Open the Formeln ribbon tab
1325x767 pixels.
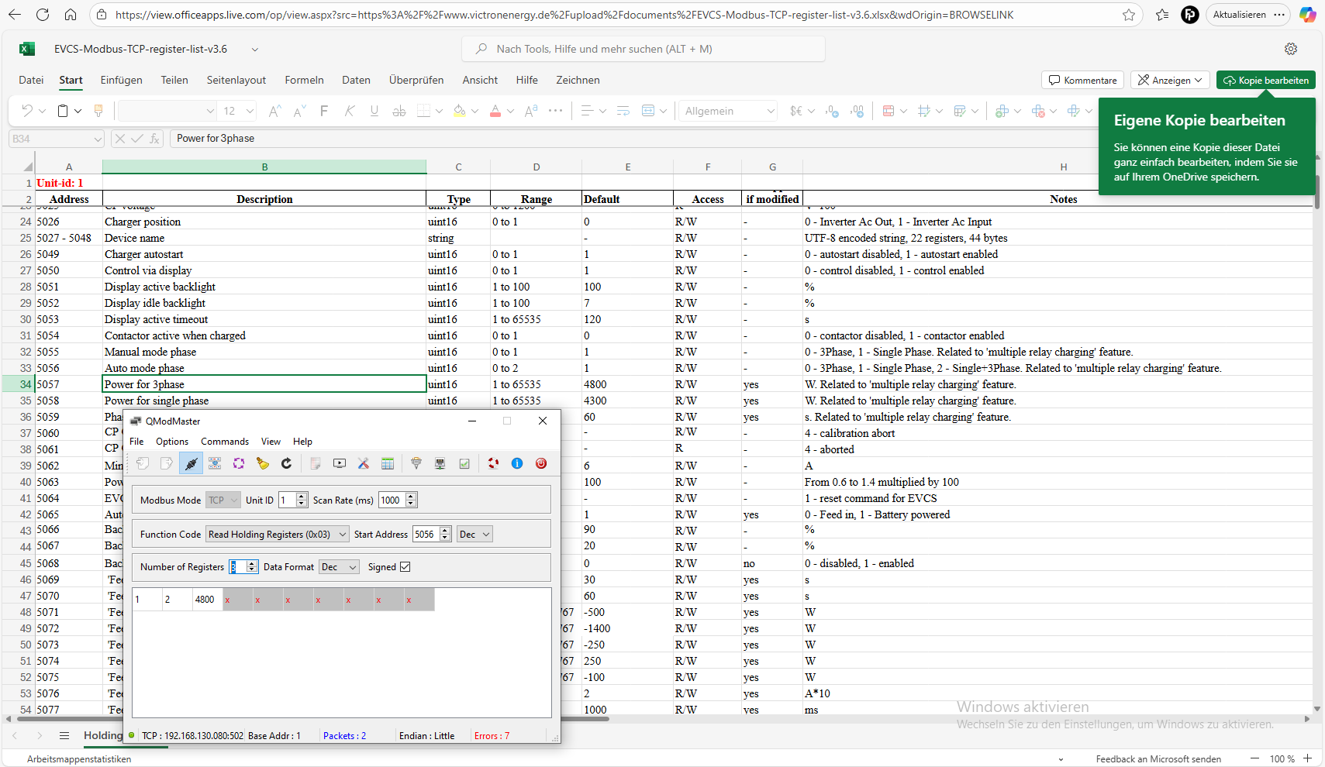pyautogui.click(x=304, y=80)
